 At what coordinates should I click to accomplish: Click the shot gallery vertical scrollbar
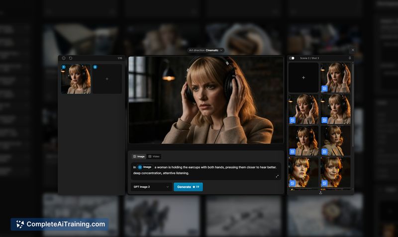(x=353, y=104)
